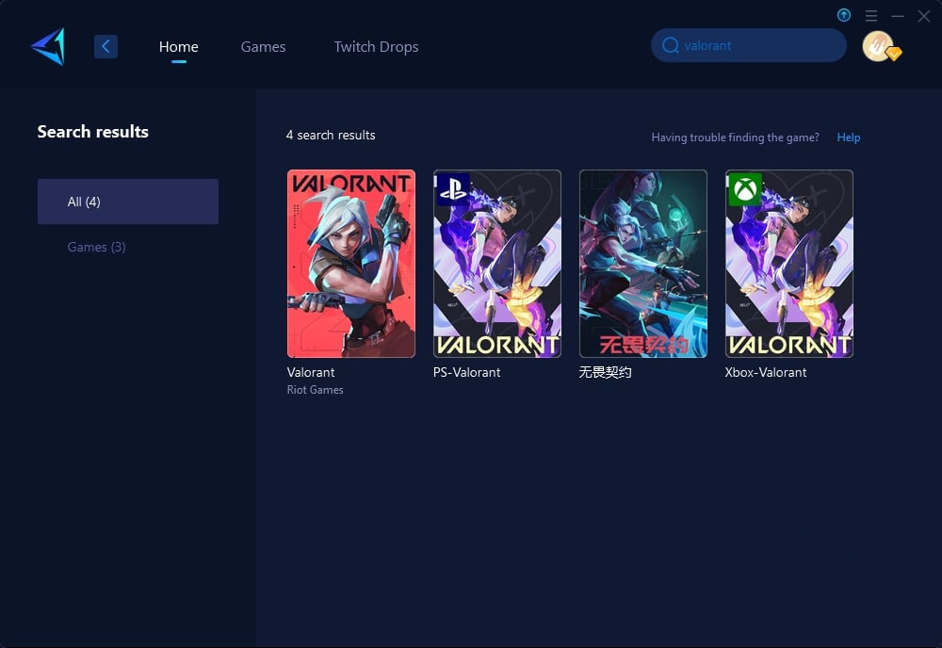Click the 无畏契约 title text
The height and width of the screenshot is (648, 942).
pos(605,372)
